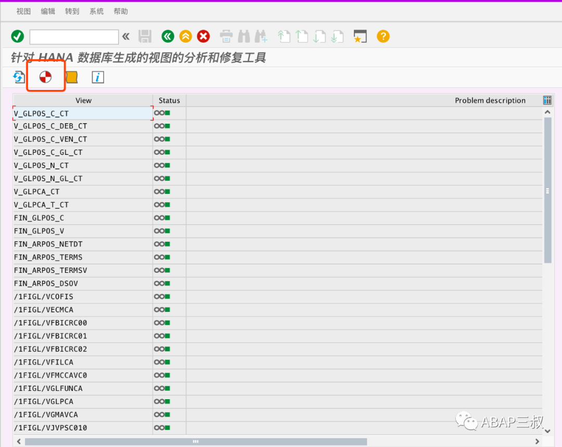This screenshot has width=562, height=447.
Task: Select the V_GLPOS_C_GL_CT row
Action: (x=277, y=152)
